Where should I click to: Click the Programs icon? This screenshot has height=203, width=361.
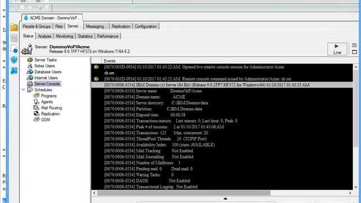(37, 96)
